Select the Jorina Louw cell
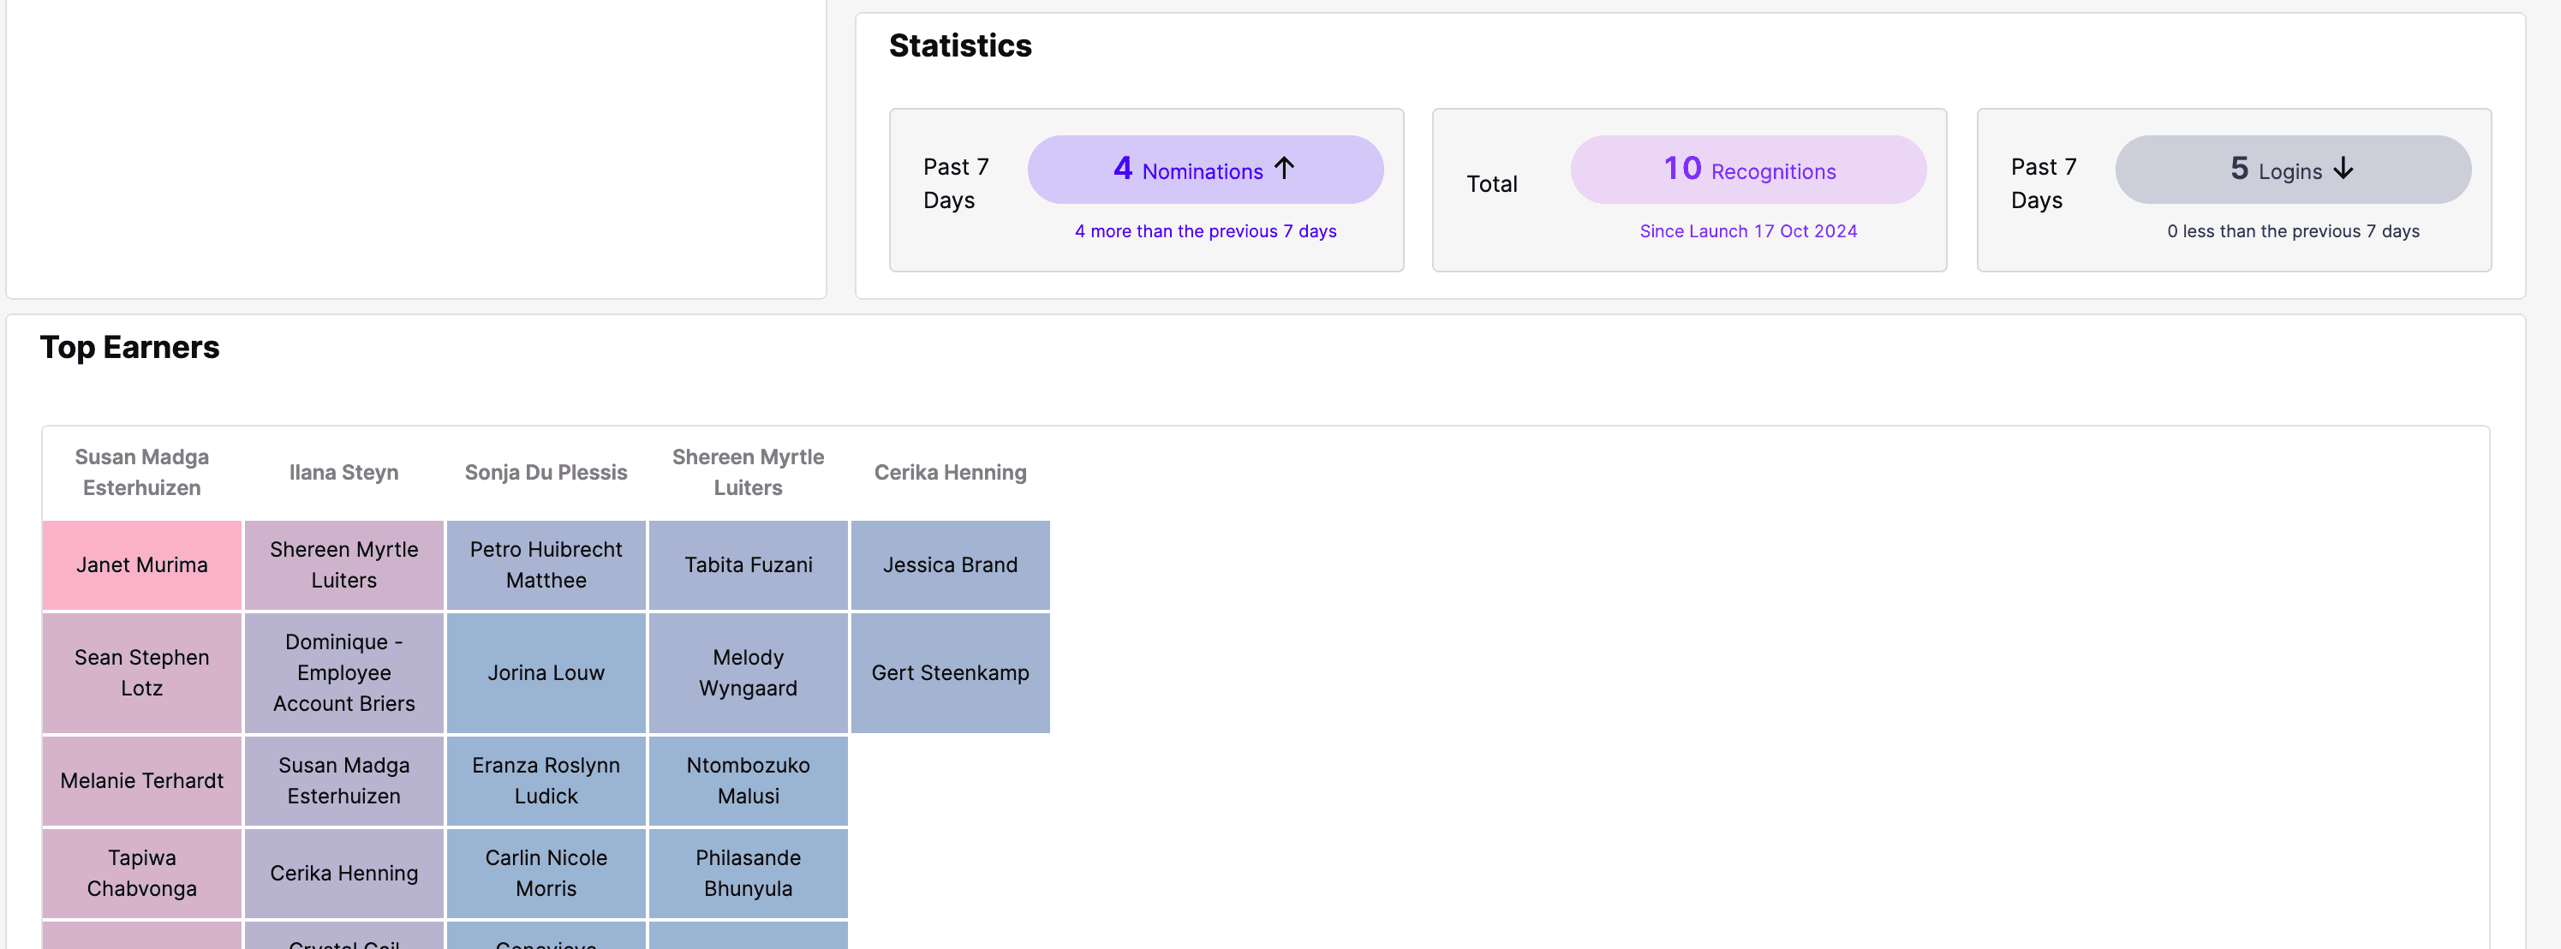Screen dimensions: 2561x949 tap(546, 672)
